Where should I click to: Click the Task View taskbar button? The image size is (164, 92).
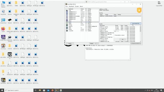36,90
